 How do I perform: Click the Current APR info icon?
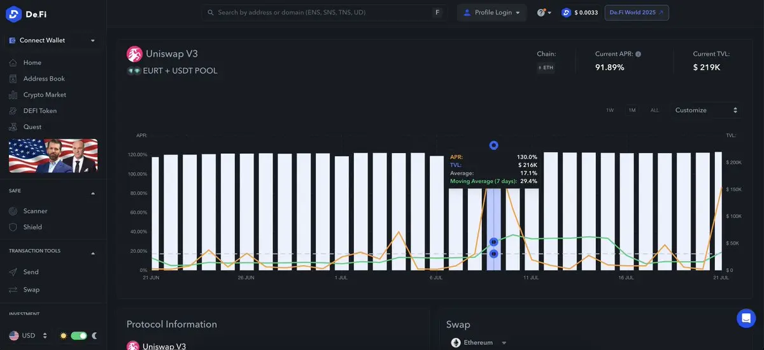click(x=638, y=54)
